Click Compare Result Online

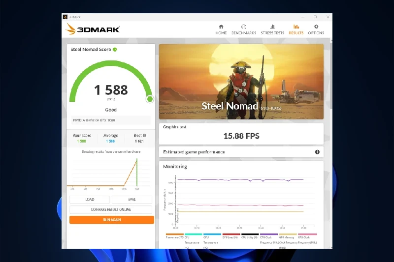click(111, 209)
